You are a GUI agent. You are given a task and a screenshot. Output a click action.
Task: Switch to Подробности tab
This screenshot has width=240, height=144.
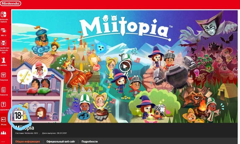(89, 142)
